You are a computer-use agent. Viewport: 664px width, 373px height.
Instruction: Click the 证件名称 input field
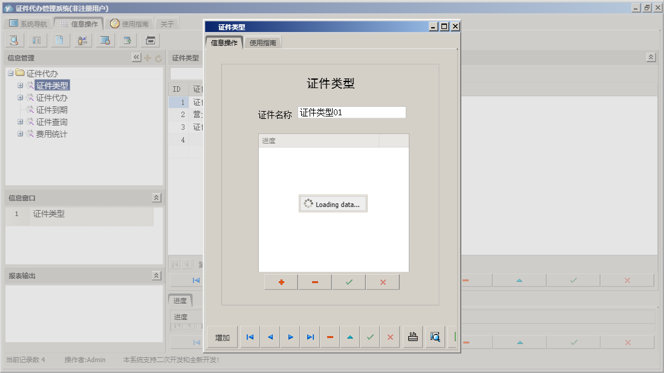[x=351, y=112]
